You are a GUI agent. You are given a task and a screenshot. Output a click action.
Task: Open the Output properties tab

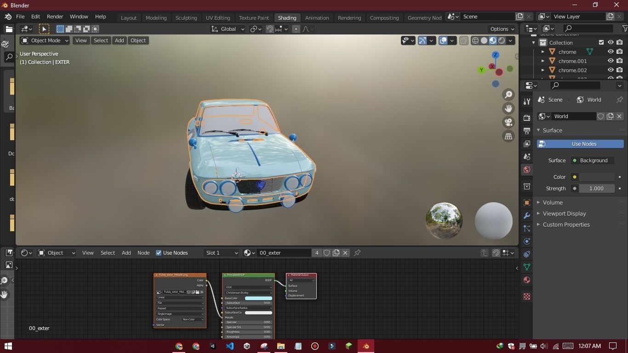526,131
